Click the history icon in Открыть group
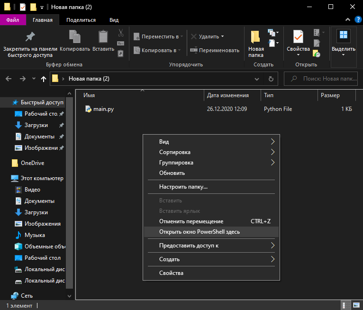This screenshot has width=363, height=310. coord(317,54)
